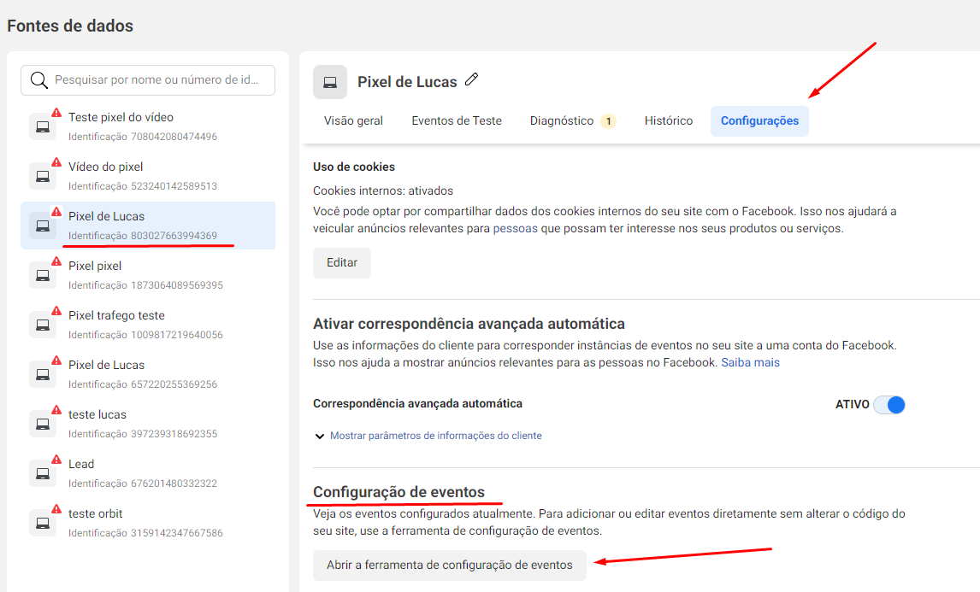The height and width of the screenshot is (592, 980).
Task: Open the event configuration tool button
Action: click(x=449, y=566)
